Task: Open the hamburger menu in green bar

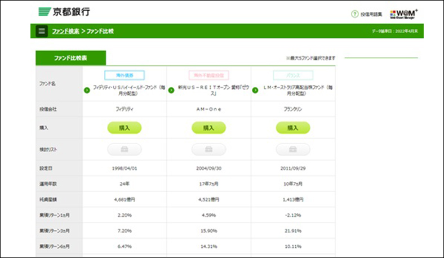Action: (x=42, y=31)
